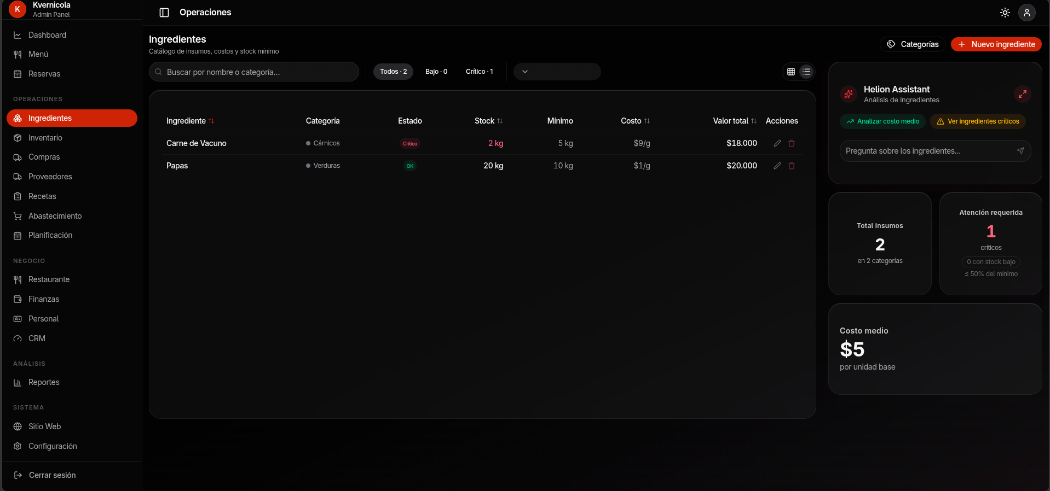Toggle the sidebar panel icon
This screenshot has width=1050, height=491.
[x=164, y=13]
